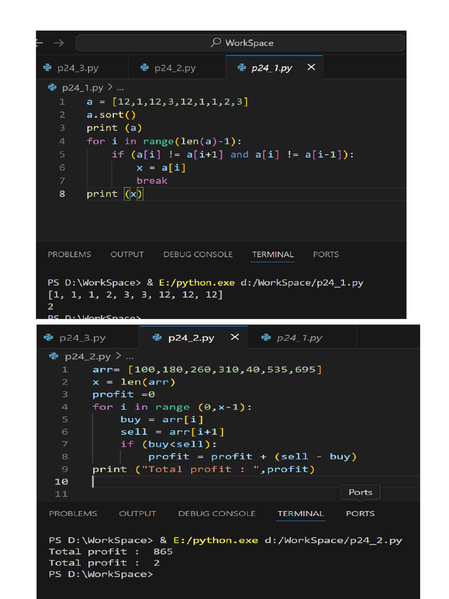Image resolution: width=449 pixels, height=599 pixels.
Task: Expand the breadcrumb chevron after p24_1.py
Action: pos(110,88)
